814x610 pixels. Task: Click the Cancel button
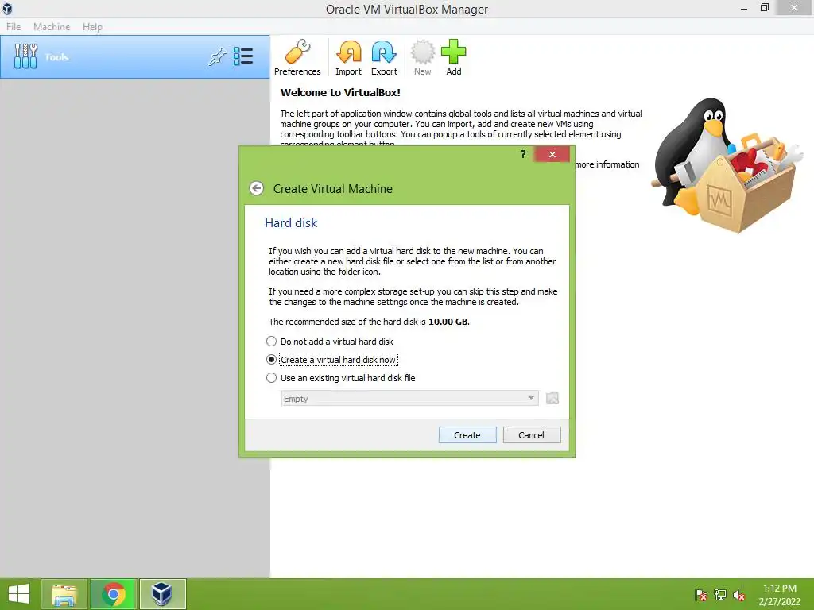[531, 435]
